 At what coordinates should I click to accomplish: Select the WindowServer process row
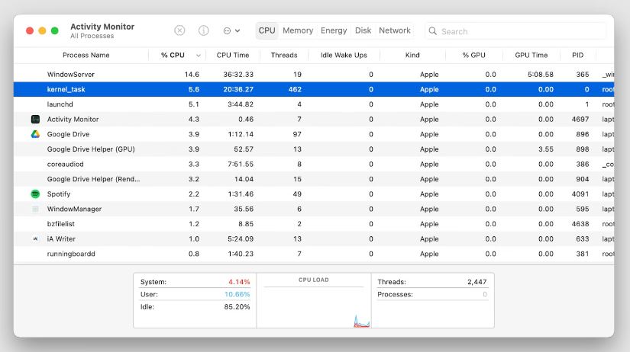click(314, 74)
